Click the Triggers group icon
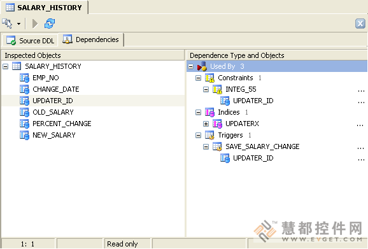Viewport: 368px width, 249px height. pyautogui.click(x=209, y=135)
